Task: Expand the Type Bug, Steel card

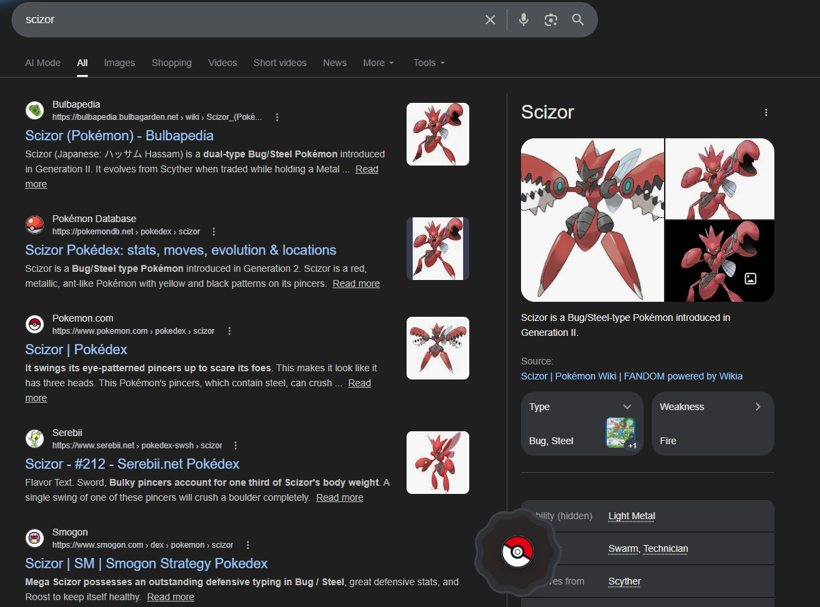Action: [x=627, y=407]
